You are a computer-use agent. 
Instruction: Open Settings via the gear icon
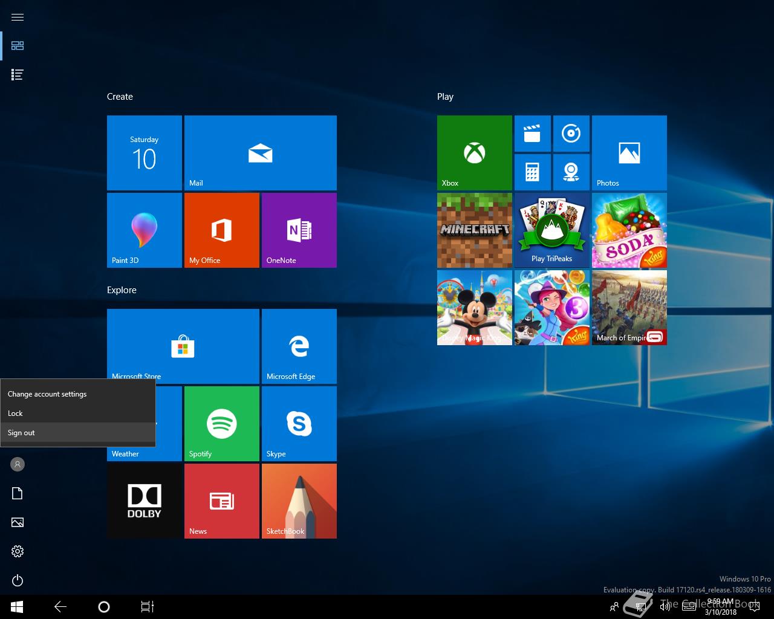coord(18,551)
